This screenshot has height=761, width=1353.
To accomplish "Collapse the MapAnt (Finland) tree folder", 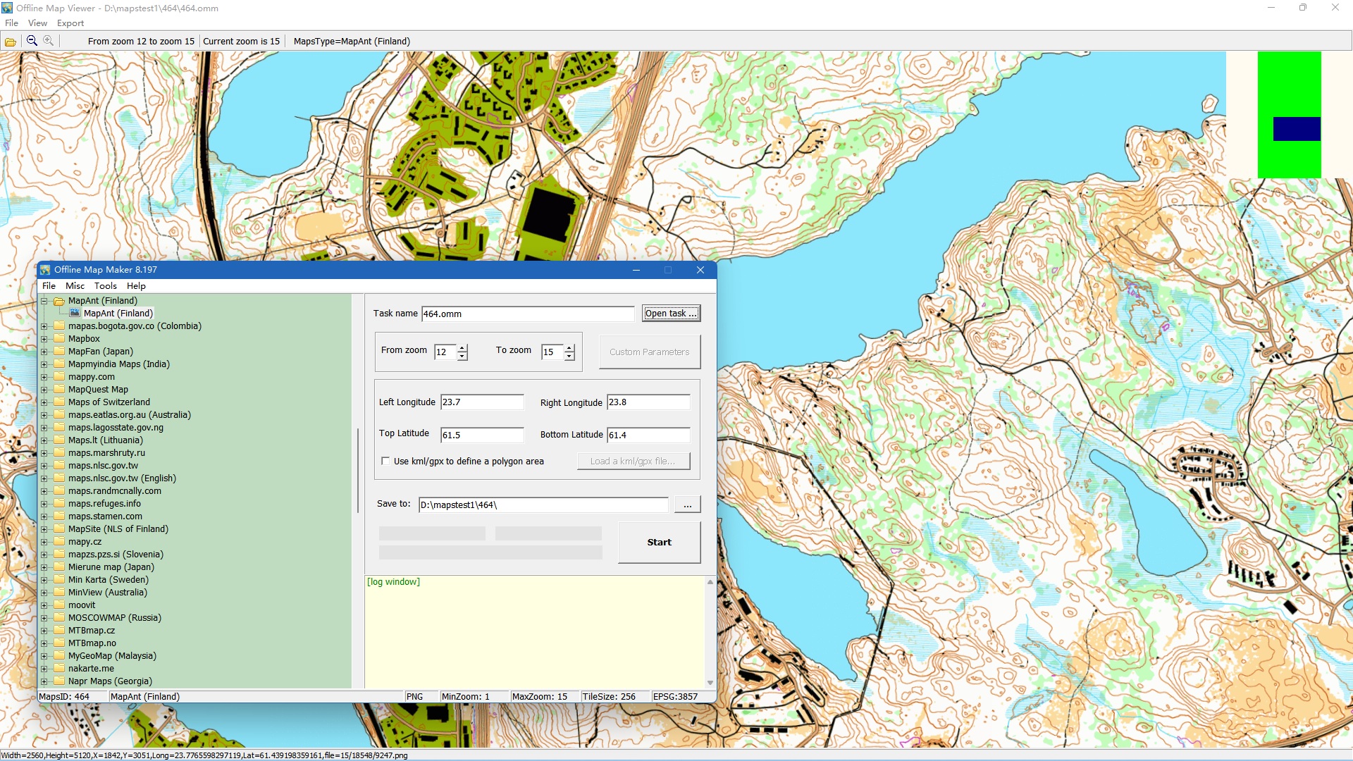I will pos(44,301).
